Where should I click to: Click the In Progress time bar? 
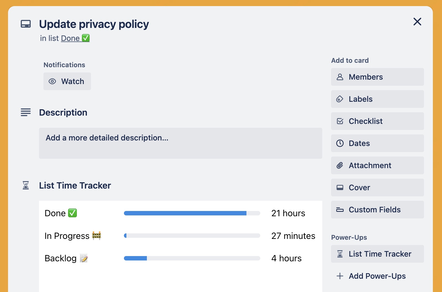click(192, 236)
